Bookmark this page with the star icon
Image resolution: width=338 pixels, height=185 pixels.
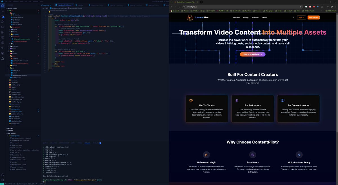point(301,7)
